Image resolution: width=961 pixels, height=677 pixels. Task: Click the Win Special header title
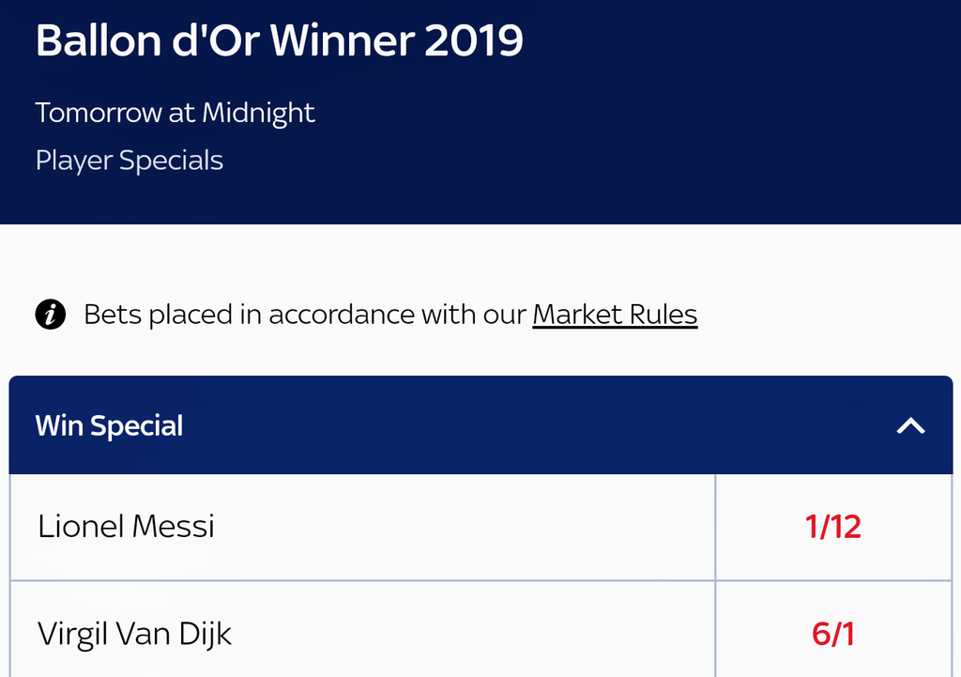[x=109, y=426]
